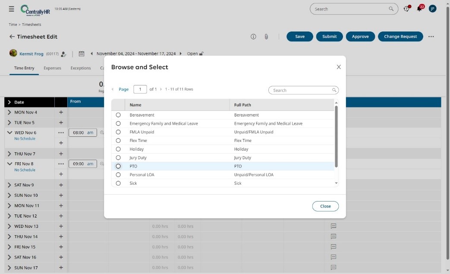Click the page number input field
The width and height of the screenshot is (450, 274).
click(140, 89)
